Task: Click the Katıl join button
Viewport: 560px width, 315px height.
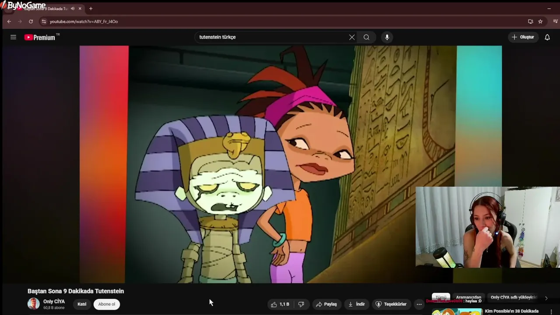Action: pos(82,304)
